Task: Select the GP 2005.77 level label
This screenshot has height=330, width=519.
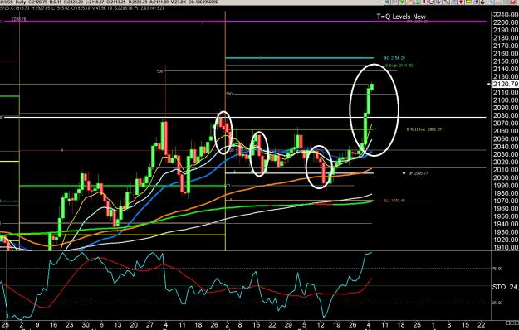Action: click(x=418, y=173)
